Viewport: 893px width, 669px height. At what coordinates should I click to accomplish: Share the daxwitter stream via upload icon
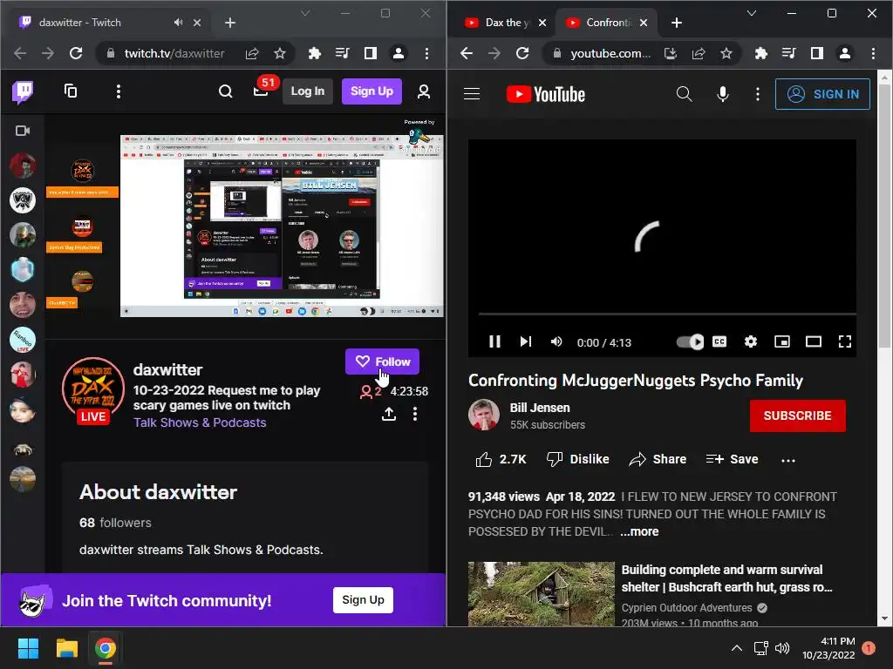click(389, 414)
